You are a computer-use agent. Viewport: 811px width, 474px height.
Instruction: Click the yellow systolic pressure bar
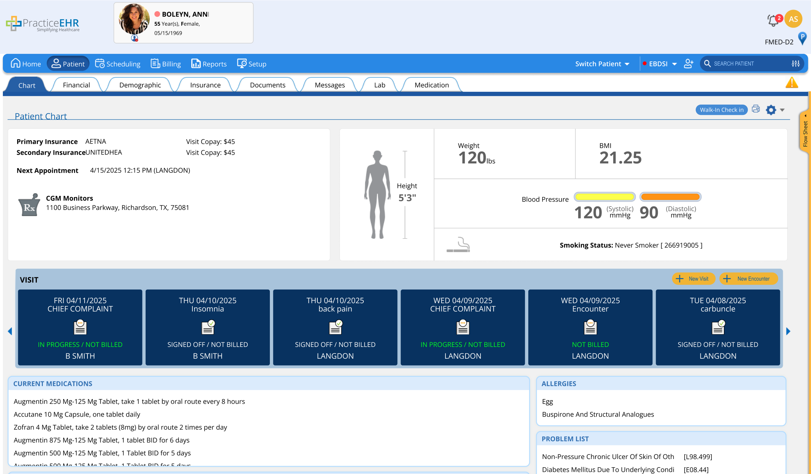(x=604, y=197)
